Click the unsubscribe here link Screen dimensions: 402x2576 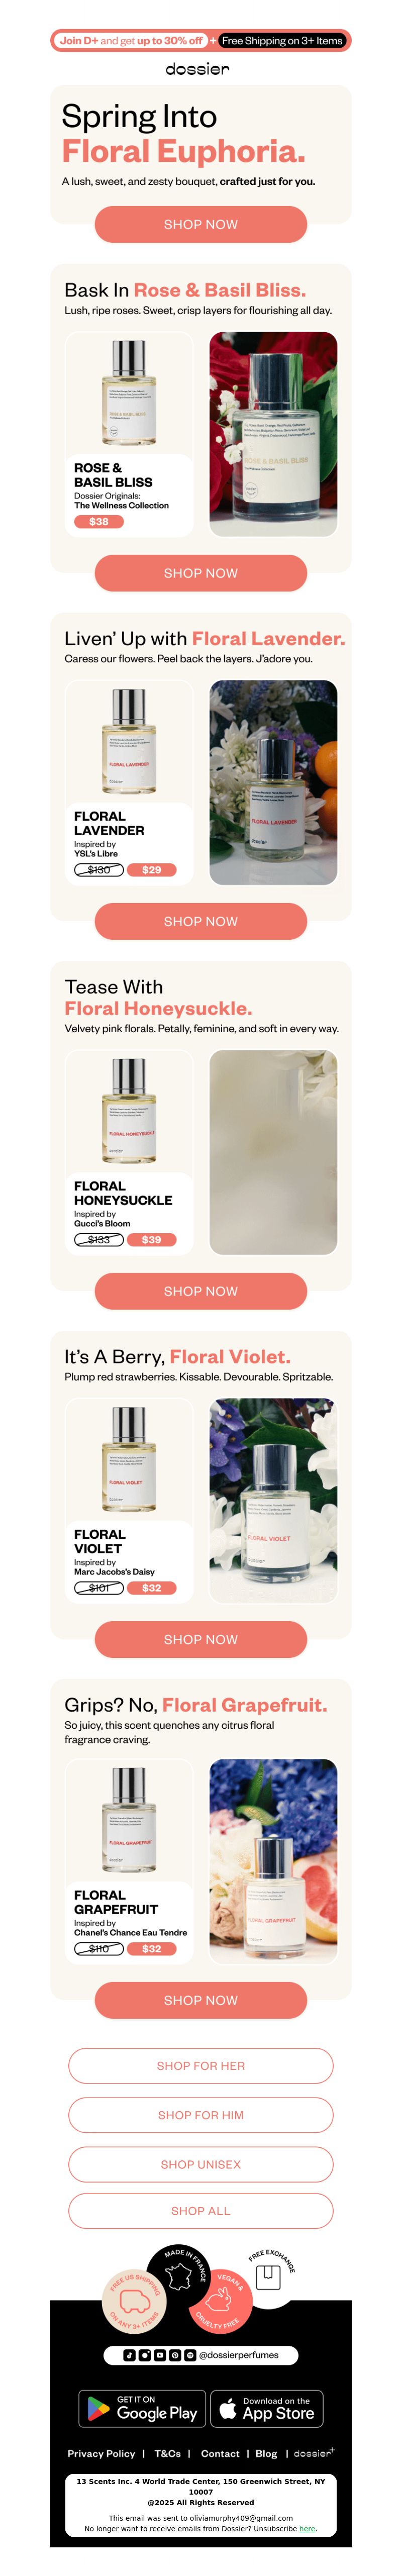point(307,2528)
